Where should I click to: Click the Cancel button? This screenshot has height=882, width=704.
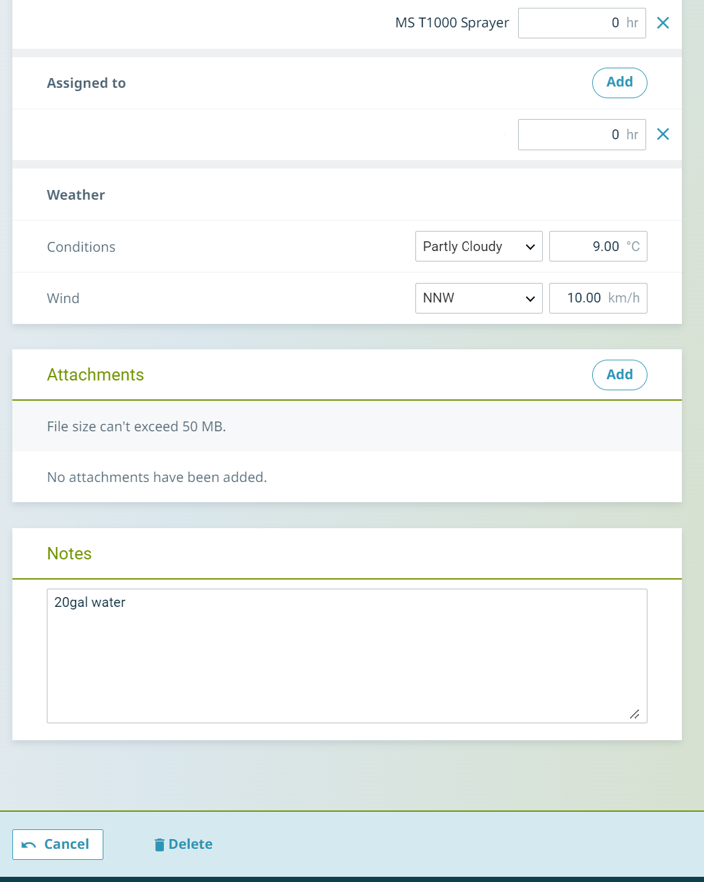click(58, 844)
